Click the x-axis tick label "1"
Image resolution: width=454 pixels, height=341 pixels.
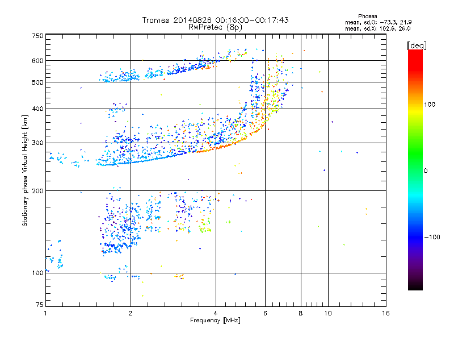tap(45, 313)
